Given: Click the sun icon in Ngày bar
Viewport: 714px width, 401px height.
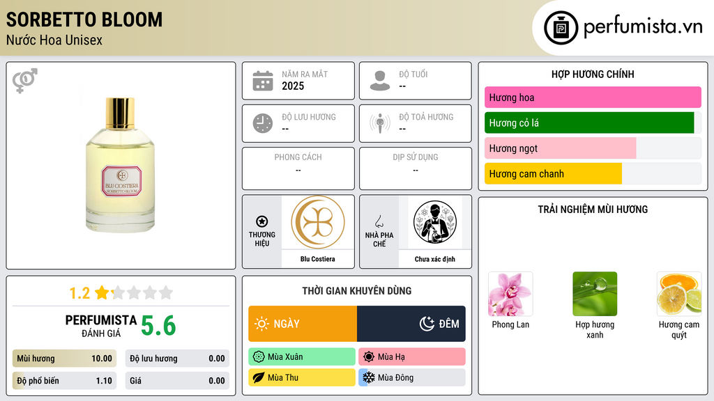Looking at the screenshot, I should [261, 324].
